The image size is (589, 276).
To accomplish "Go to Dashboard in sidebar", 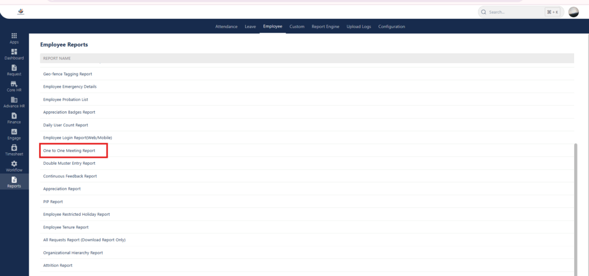I will click(x=14, y=55).
